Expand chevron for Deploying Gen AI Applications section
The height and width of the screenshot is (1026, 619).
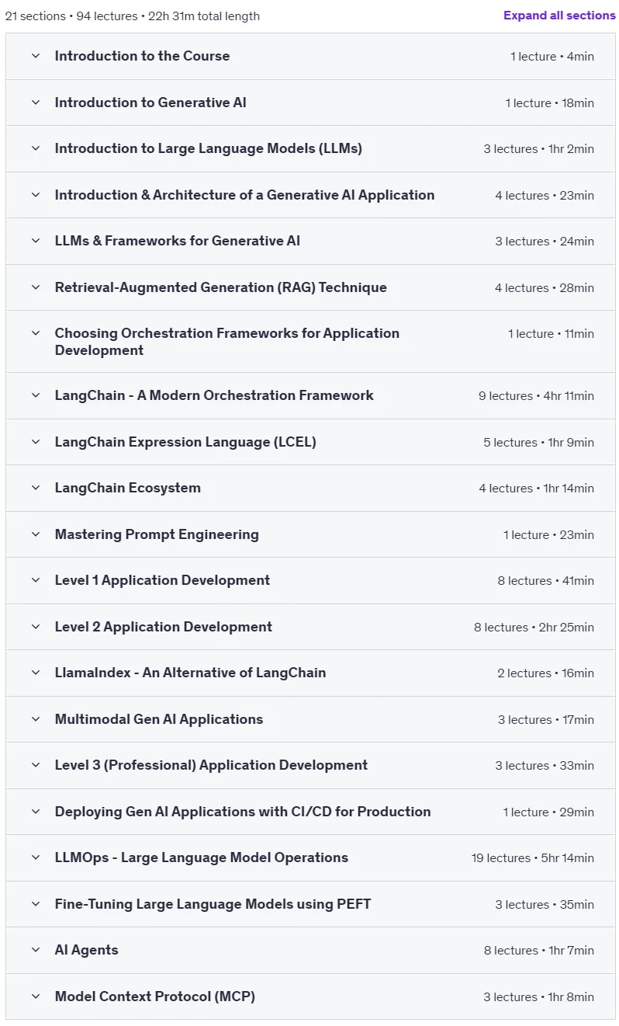point(35,812)
